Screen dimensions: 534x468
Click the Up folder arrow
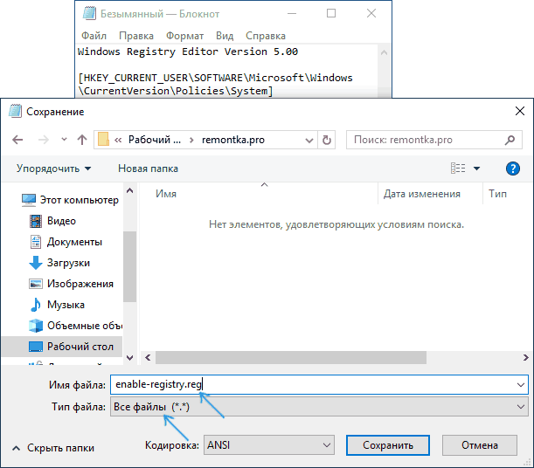[x=82, y=140]
